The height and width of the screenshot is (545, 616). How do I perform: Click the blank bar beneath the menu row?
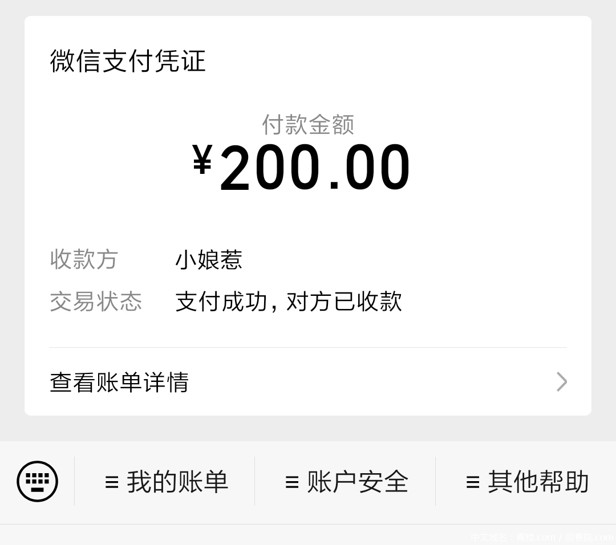(228, 535)
